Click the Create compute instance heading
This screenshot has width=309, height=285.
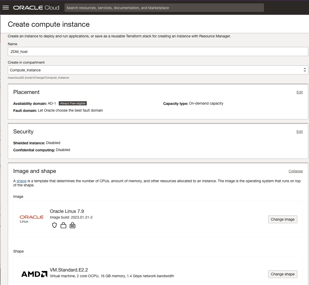[x=49, y=24]
